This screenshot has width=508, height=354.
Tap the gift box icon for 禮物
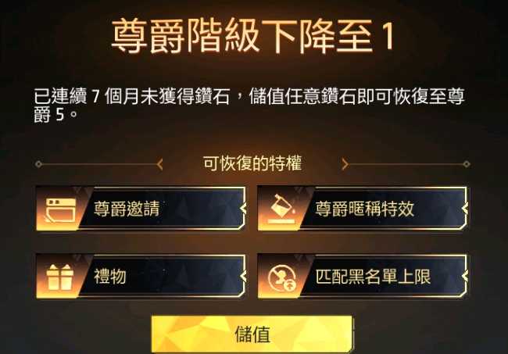click(x=60, y=277)
